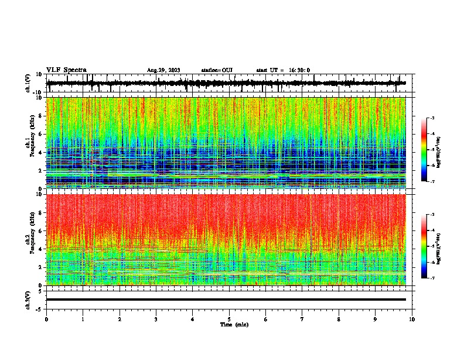Viewport: 464px width, 358px height.
Task: Click the 5 tick label on the Time axis
Action: coord(229,319)
